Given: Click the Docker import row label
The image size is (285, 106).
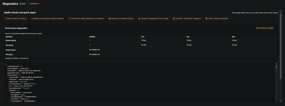Looking at the screenshot, I should click(x=10, y=50).
